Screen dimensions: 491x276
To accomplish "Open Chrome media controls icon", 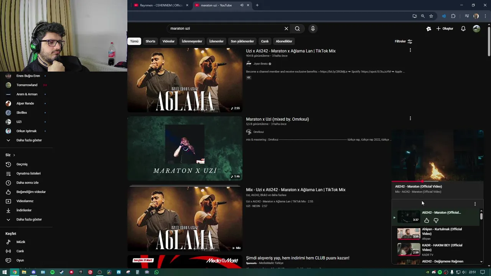I will point(467,16).
